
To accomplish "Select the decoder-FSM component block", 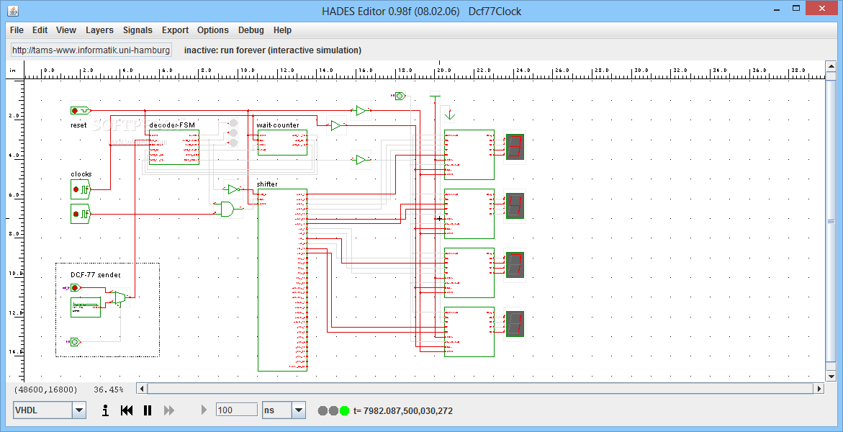I will point(174,147).
